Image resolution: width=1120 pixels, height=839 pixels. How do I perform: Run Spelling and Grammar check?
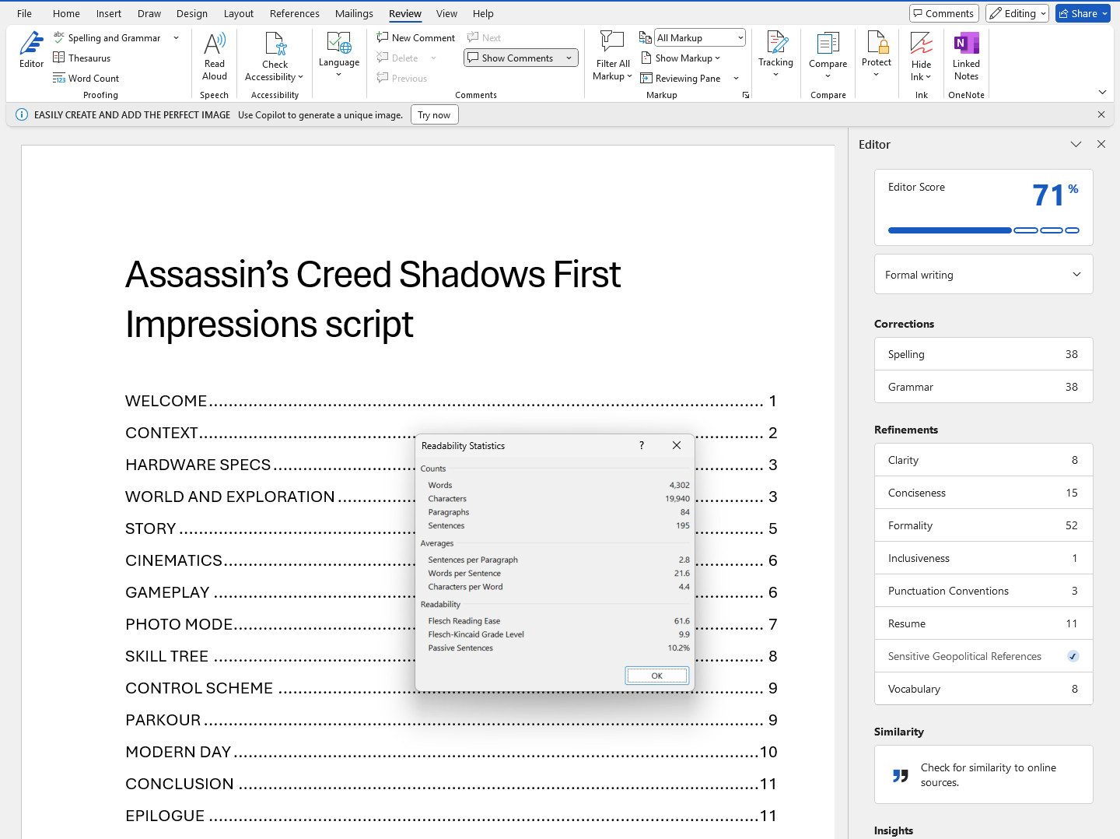pyautogui.click(x=107, y=37)
